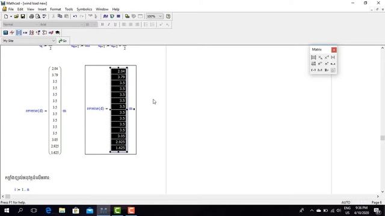
Task: Open Windows Start menu
Action: (x=7, y=211)
